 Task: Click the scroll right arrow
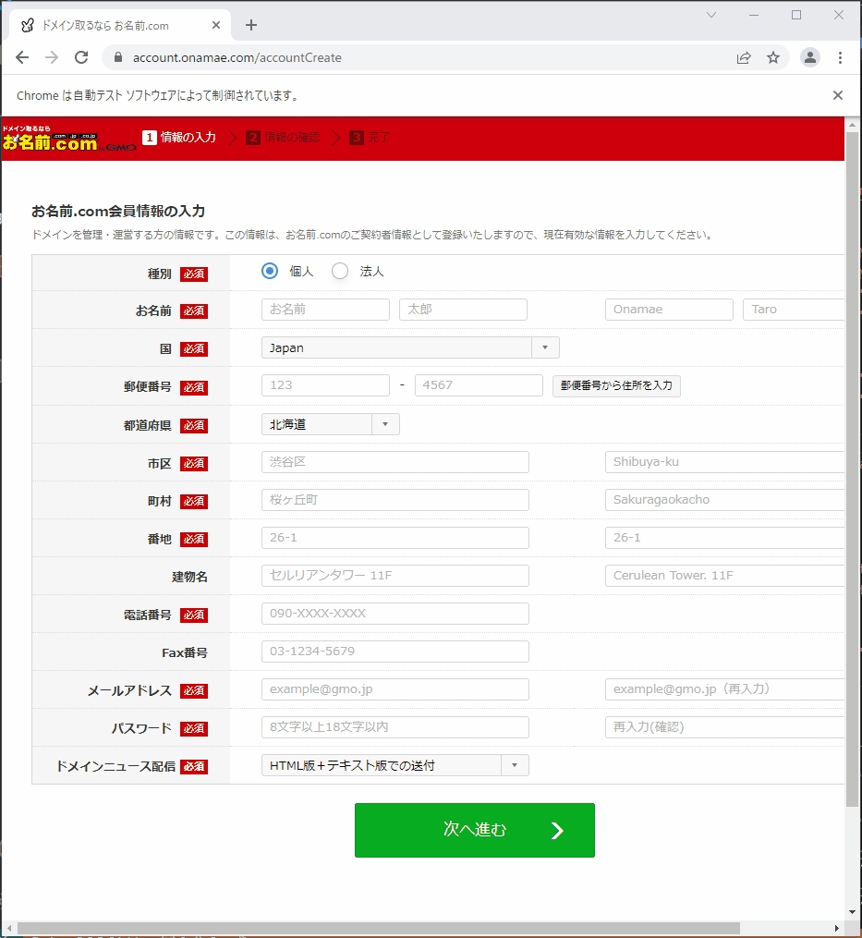point(836,928)
